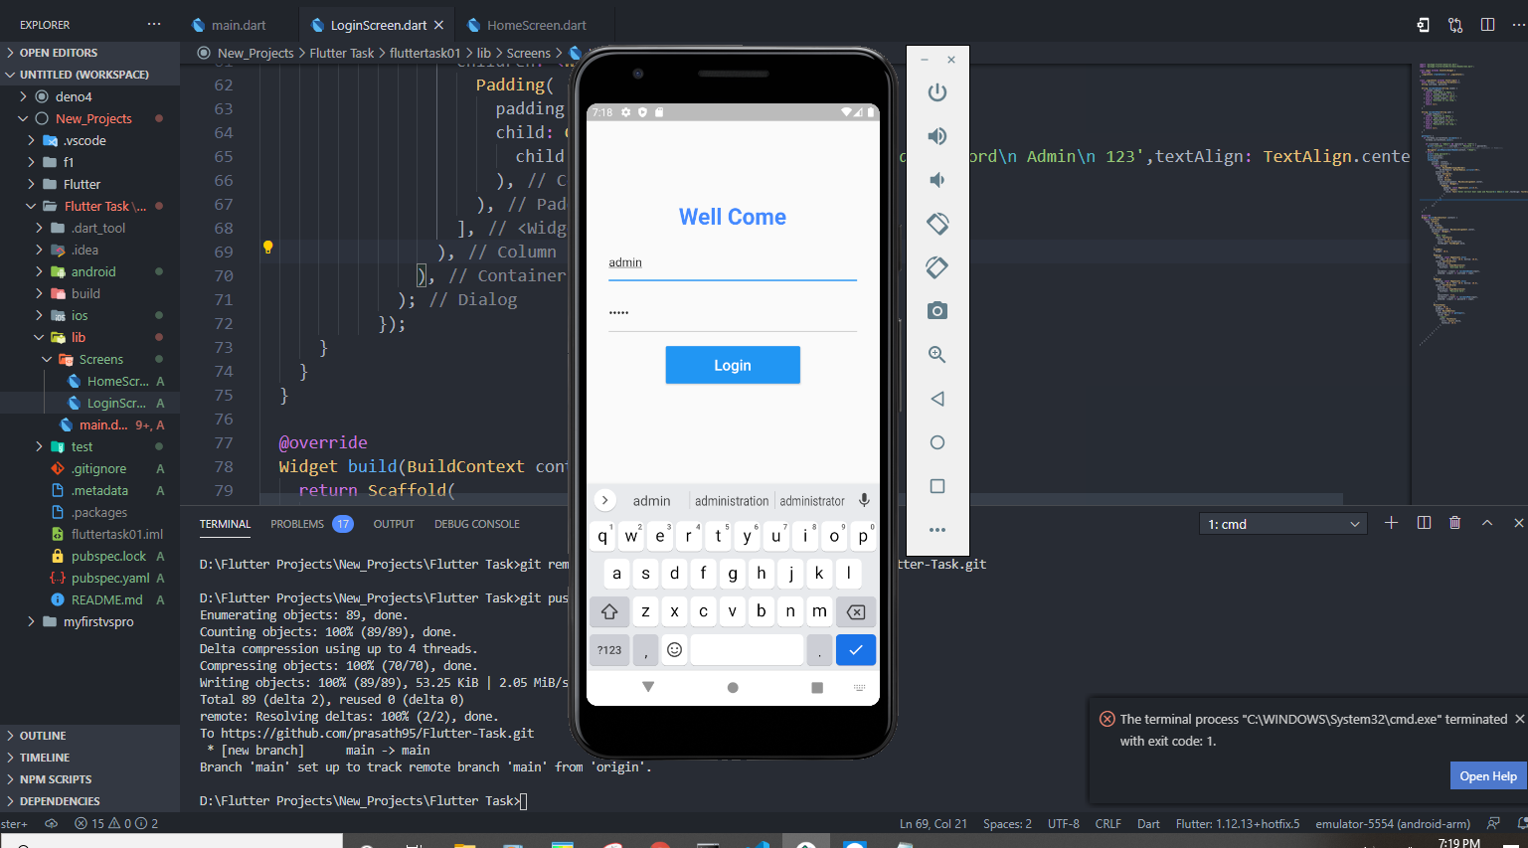Open the Source Control view icon
Image resolution: width=1528 pixels, height=848 pixels.
pyautogui.click(x=1455, y=24)
